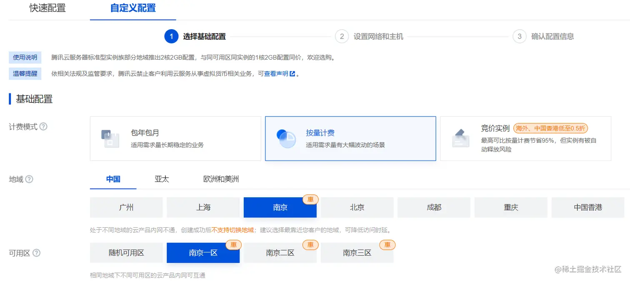
Task: Click the 竞价实例 auction icon
Action: point(461,138)
